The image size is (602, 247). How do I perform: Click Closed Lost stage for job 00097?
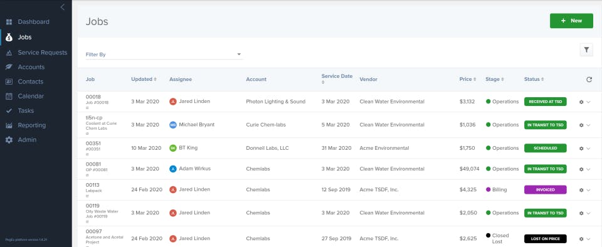pyautogui.click(x=497, y=239)
